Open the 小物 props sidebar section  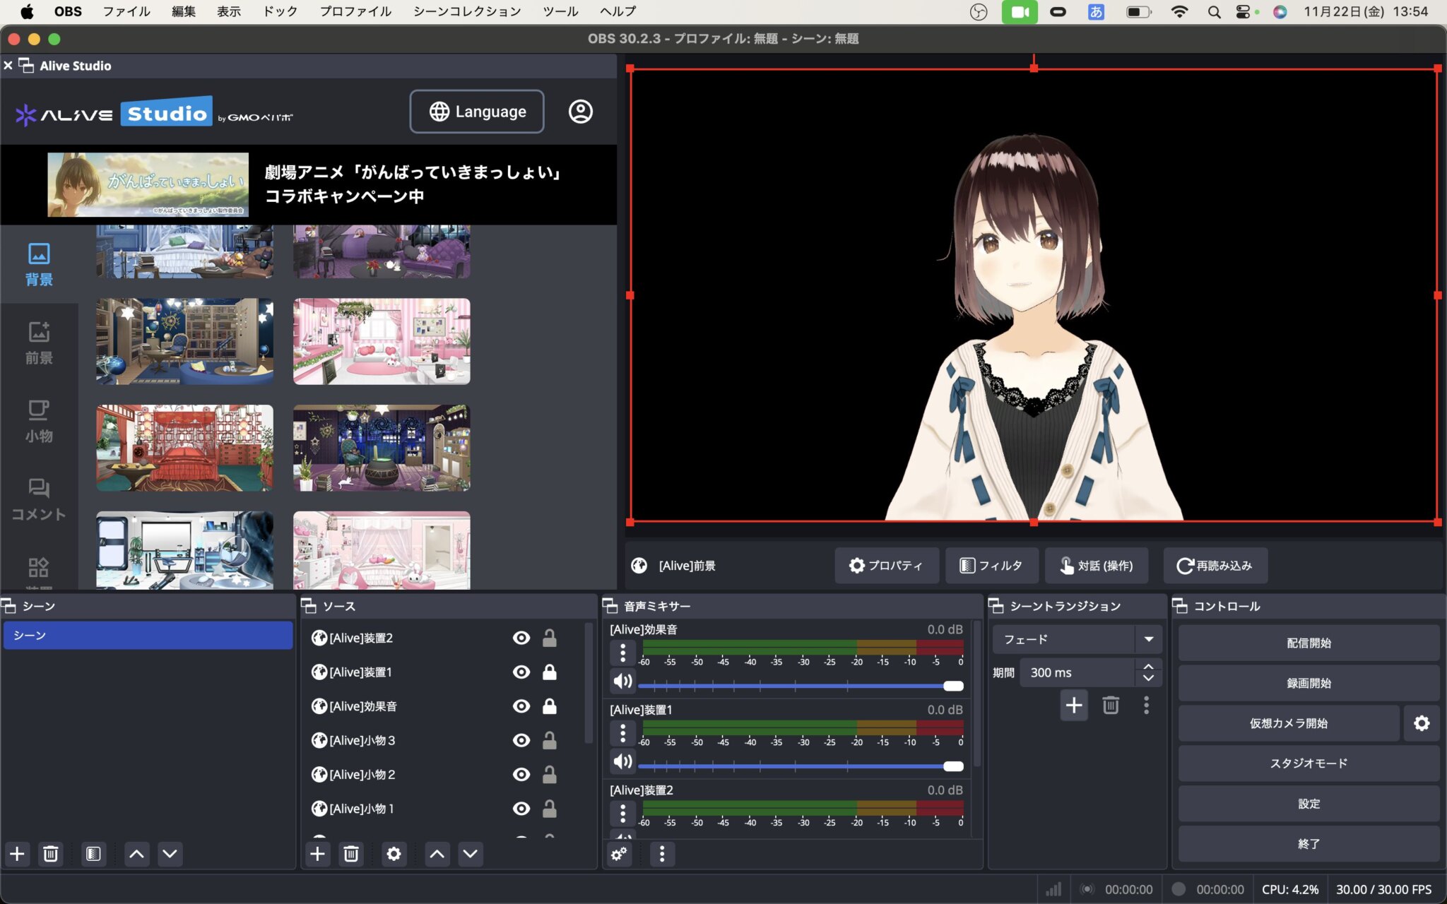tap(39, 421)
